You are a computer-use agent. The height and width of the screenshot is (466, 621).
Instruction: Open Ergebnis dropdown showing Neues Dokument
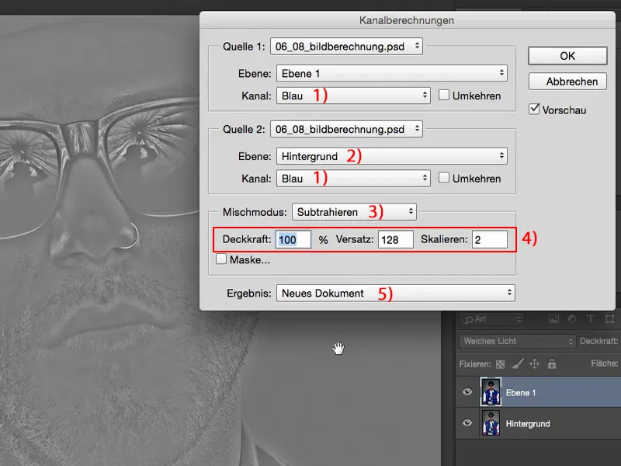pos(396,294)
